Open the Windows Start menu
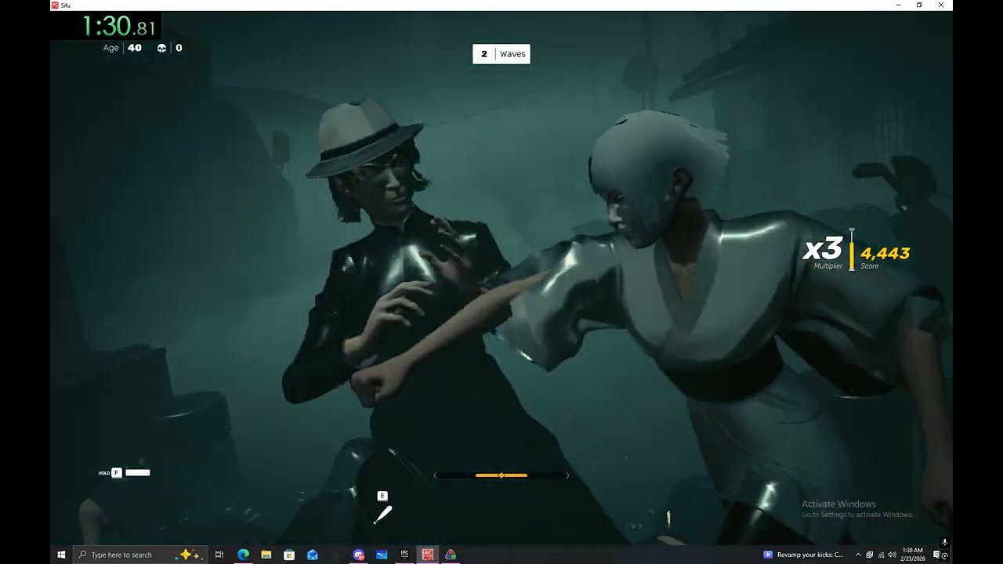 click(x=61, y=555)
